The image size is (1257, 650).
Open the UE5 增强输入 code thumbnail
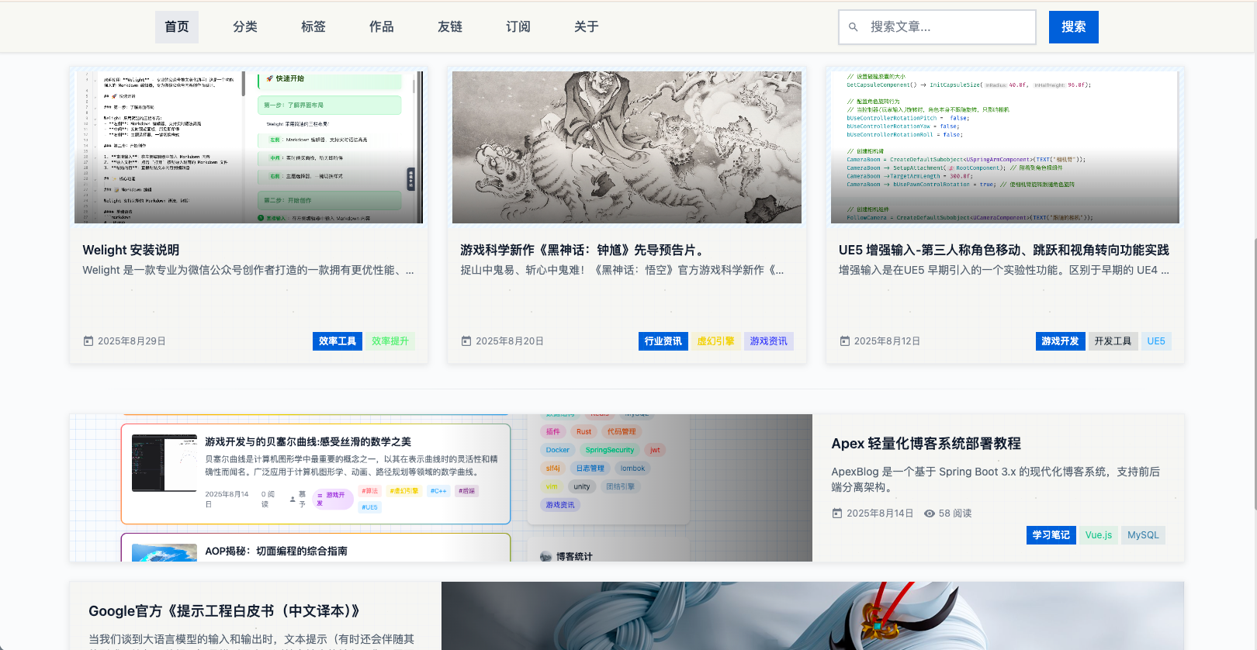click(1005, 147)
